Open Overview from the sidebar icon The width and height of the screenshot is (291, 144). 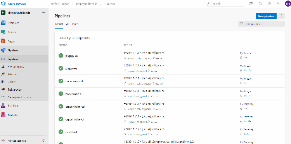3,23
